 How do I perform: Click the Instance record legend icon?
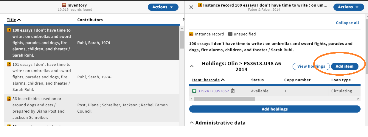click(x=191, y=34)
